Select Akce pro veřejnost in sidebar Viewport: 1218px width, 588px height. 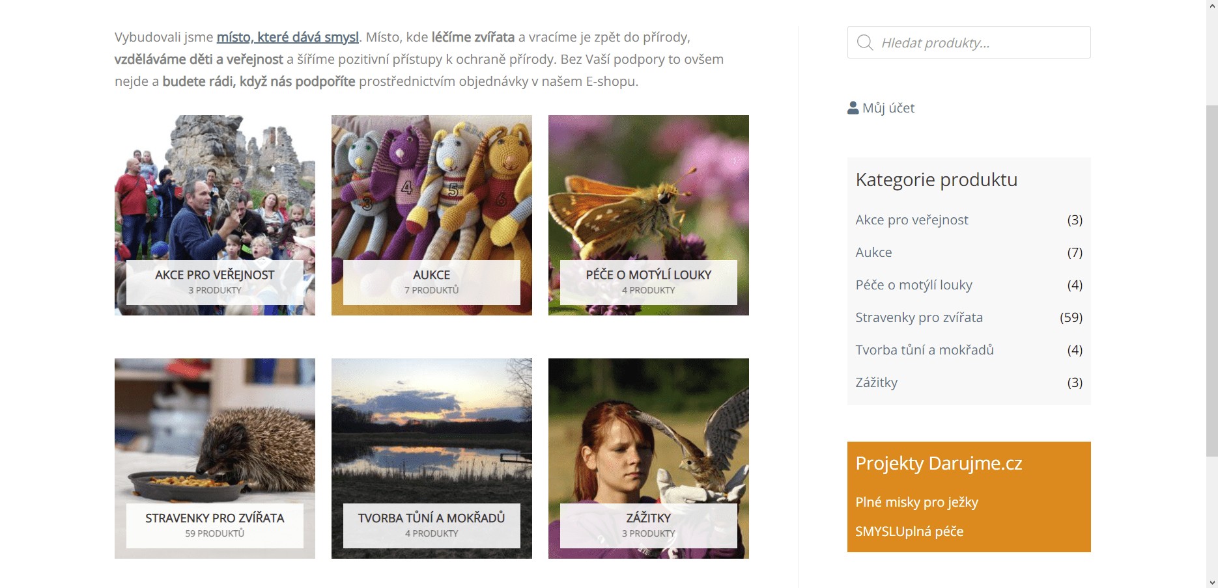912,220
